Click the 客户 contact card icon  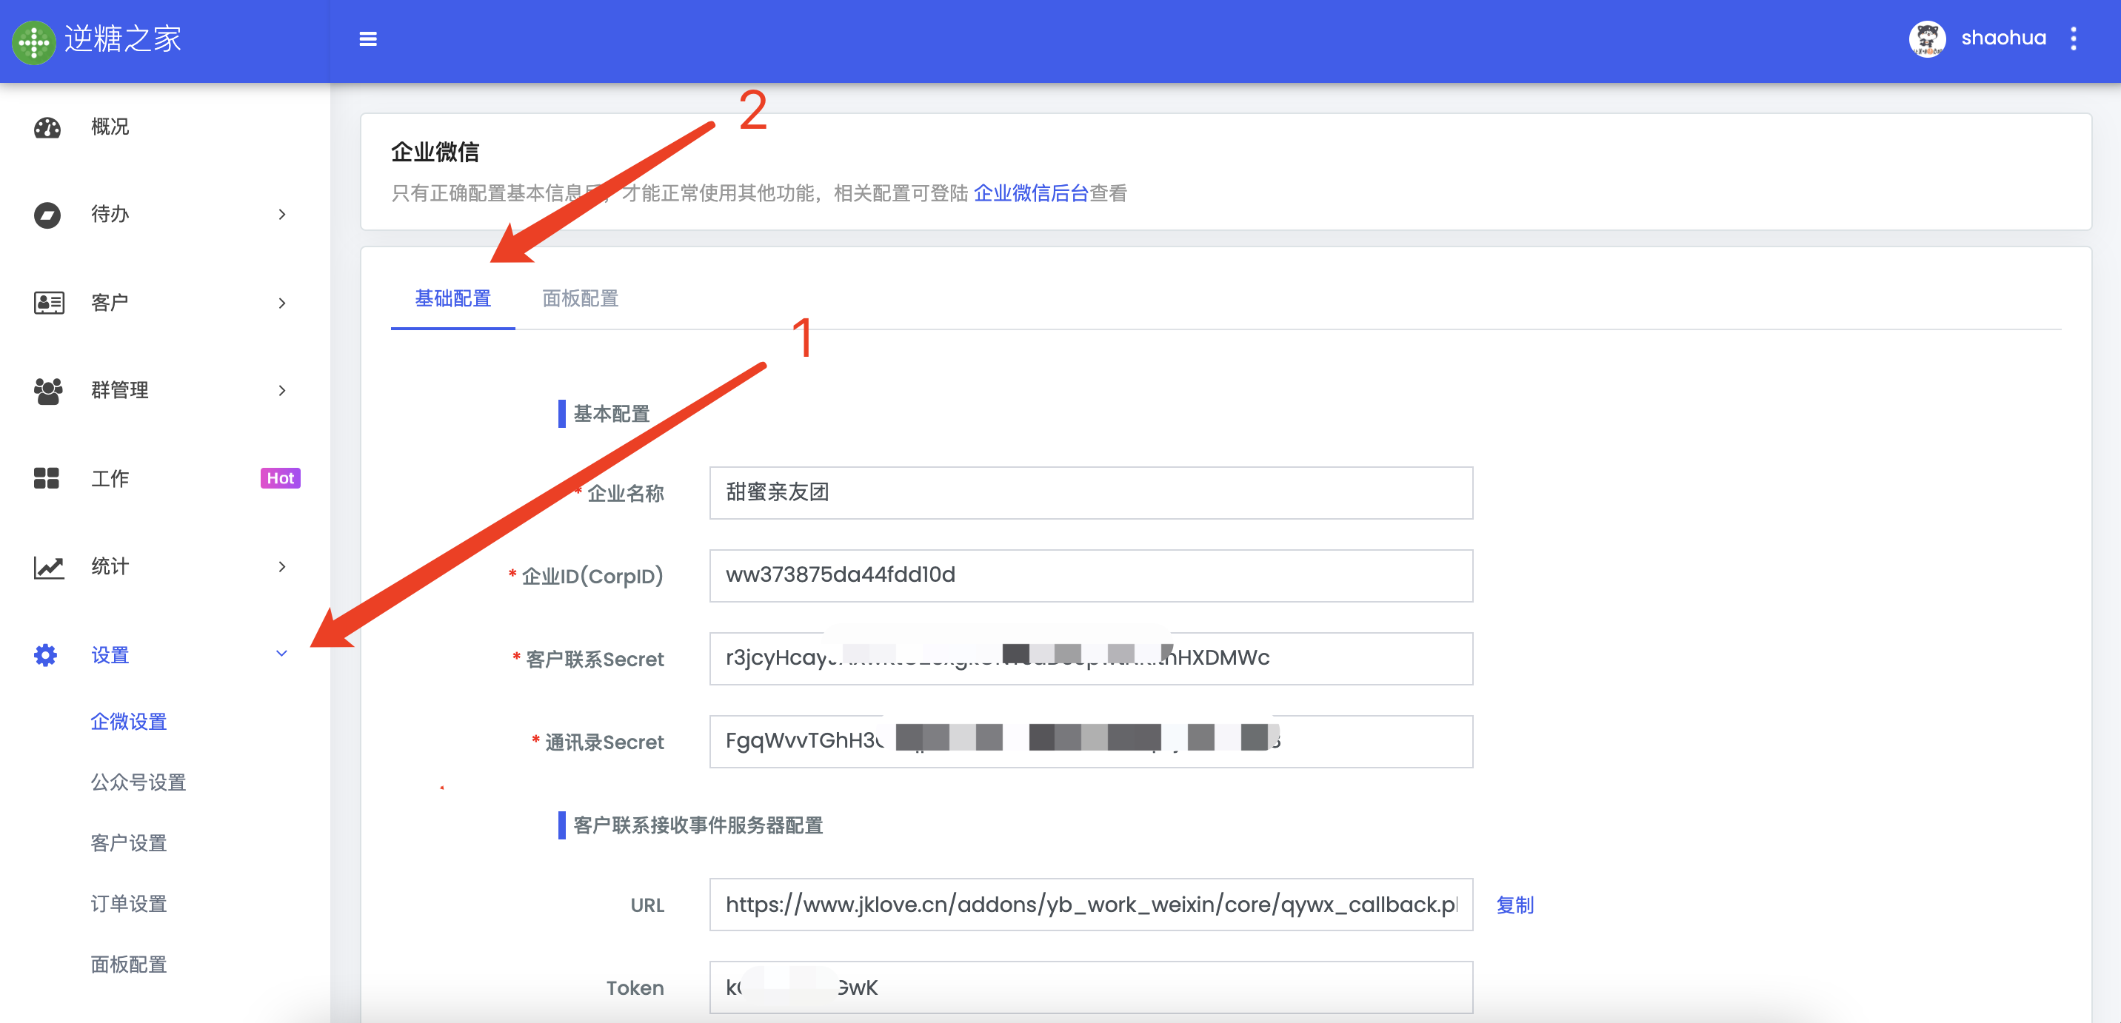pos(49,303)
